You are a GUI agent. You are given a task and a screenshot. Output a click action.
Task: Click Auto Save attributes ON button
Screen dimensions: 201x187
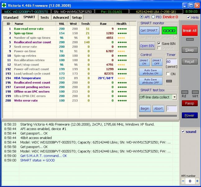click(151, 72)
